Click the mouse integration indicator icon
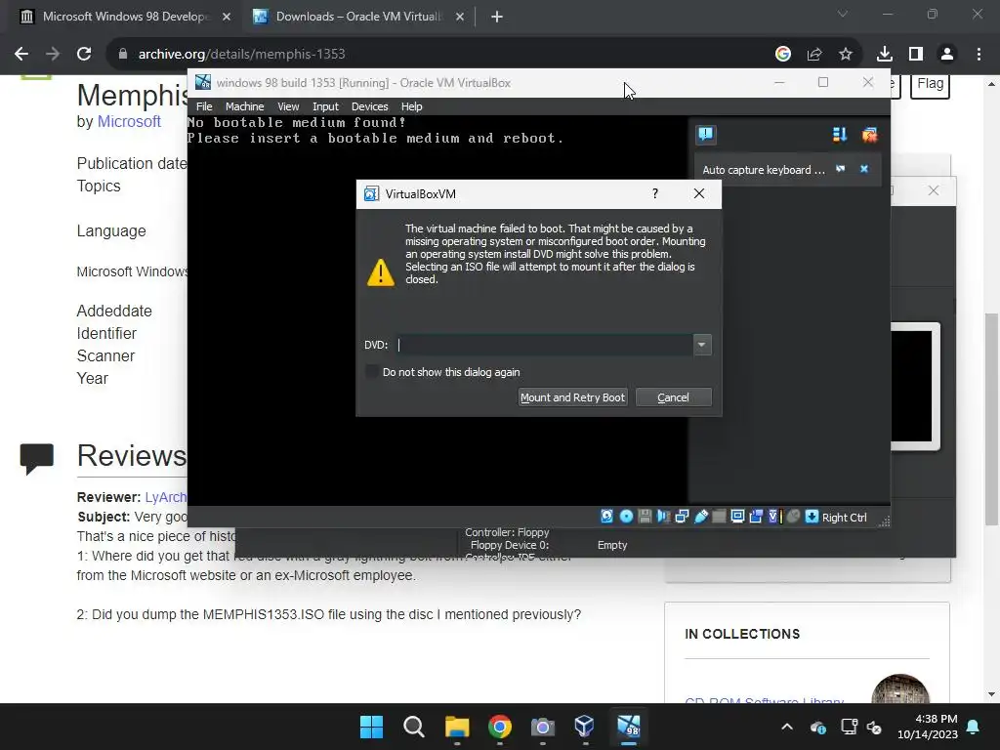1000x750 pixels. pos(793,517)
